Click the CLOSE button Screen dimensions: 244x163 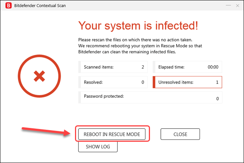180,134
